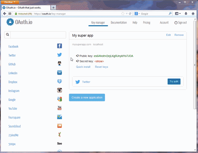Click the Twitter icon in My super app
The width and height of the screenshot is (198, 153).
pos(78,82)
